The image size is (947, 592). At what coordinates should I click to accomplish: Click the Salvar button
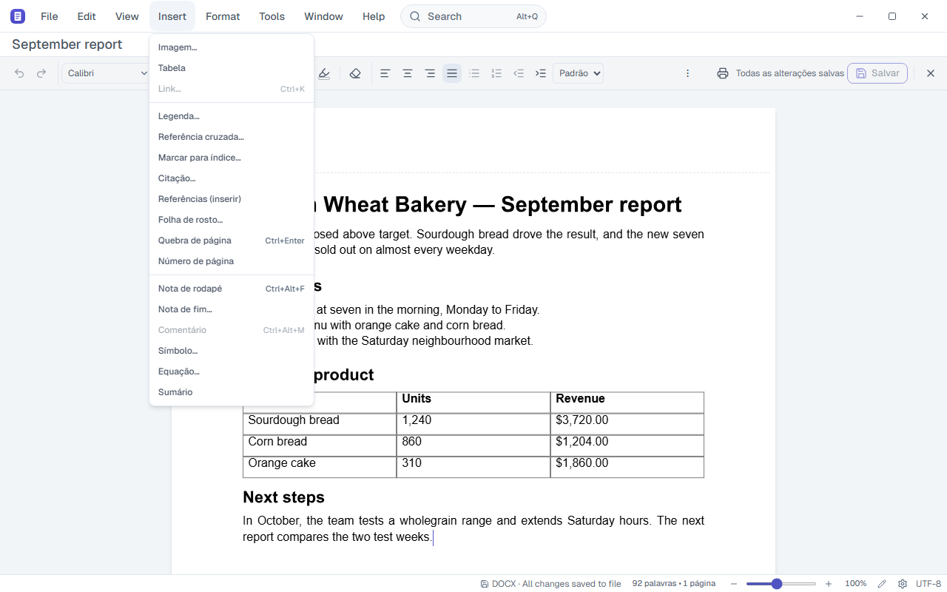(x=877, y=73)
